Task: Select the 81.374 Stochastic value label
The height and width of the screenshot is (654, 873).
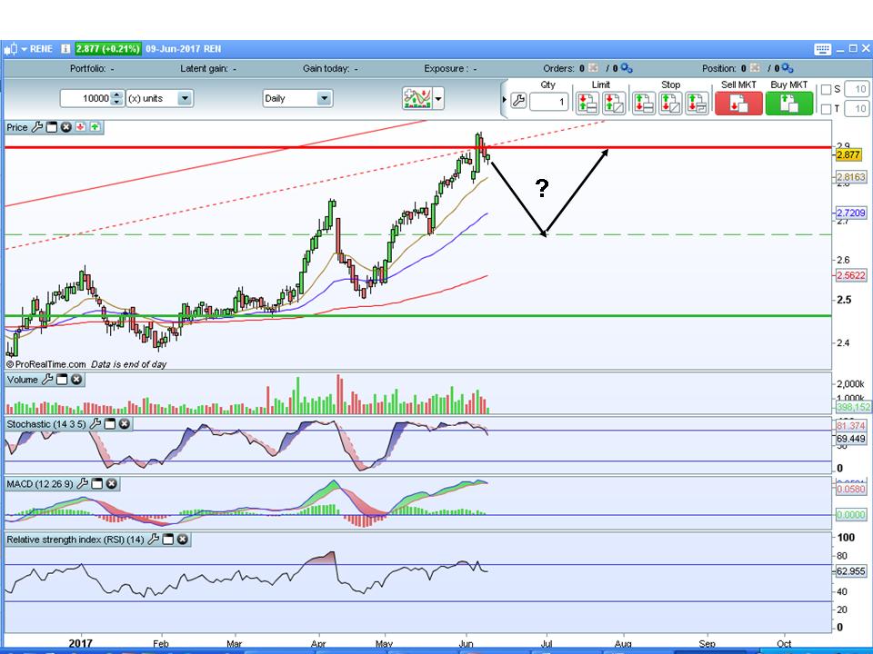Action: point(851,426)
